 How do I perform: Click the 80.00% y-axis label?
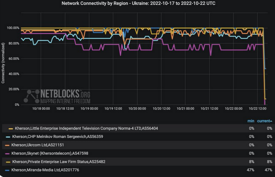point(14,43)
